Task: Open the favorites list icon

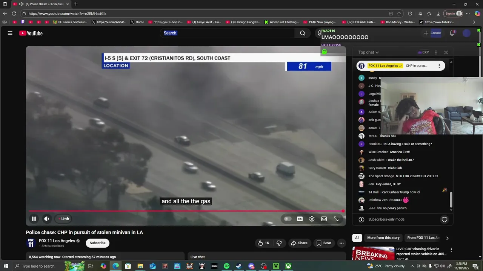Action: (429, 14)
